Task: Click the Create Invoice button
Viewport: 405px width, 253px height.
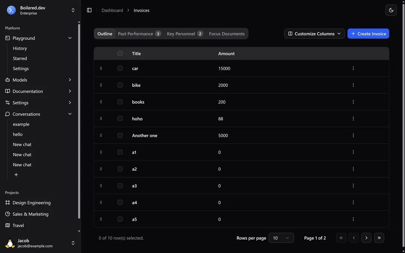Action: click(x=368, y=34)
